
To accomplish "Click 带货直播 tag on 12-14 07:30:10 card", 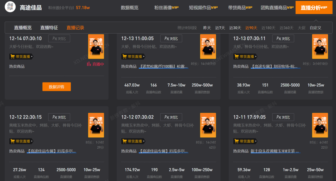I will [21, 57].
